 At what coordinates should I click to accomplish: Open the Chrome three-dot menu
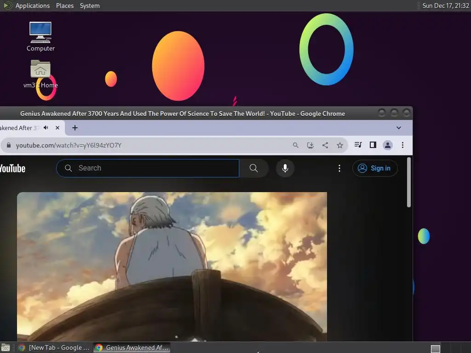click(402, 145)
